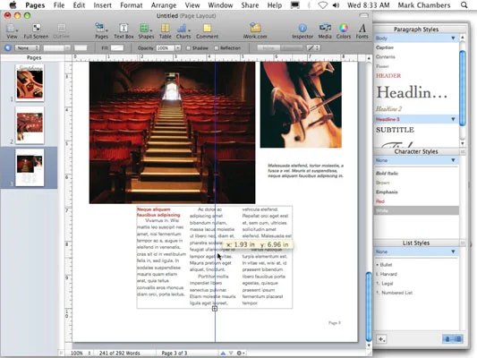Click the Fill color well
The height and width of the screenshot is (358, 477).
click(x=117, y=48)
